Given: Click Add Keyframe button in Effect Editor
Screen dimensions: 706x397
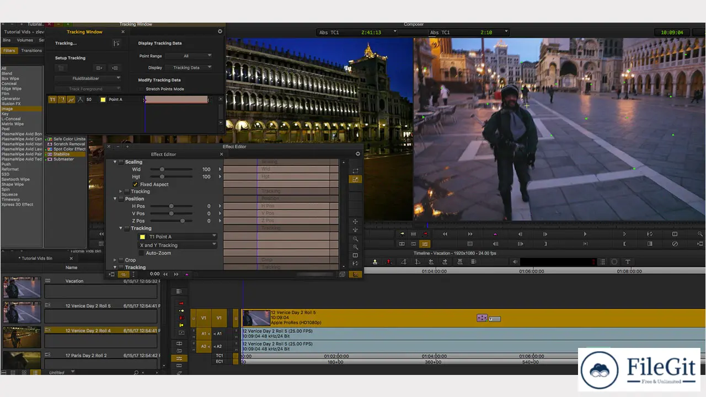Looking at the screenshot, I should pos(186,274).
